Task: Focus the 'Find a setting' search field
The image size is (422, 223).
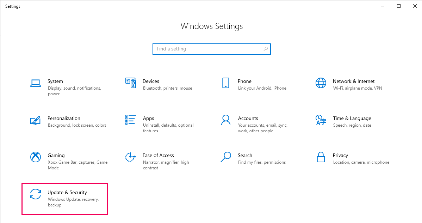Action: tap(208, 49)
